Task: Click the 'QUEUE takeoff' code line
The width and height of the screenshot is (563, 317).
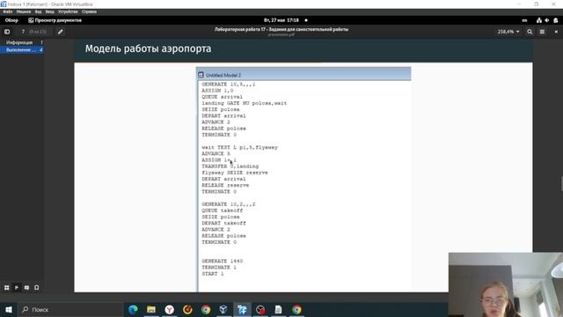Action: click(x=222, y=210)
